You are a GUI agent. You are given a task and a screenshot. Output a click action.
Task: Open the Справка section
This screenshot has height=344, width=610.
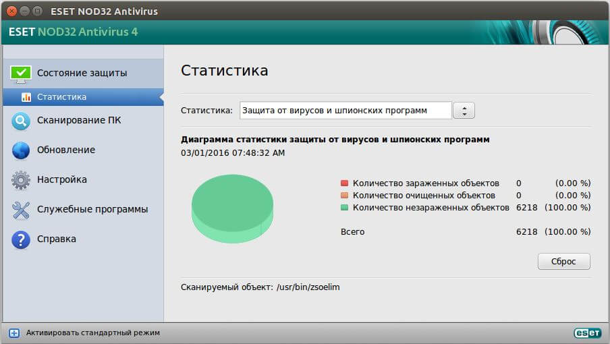click(83, 239)
